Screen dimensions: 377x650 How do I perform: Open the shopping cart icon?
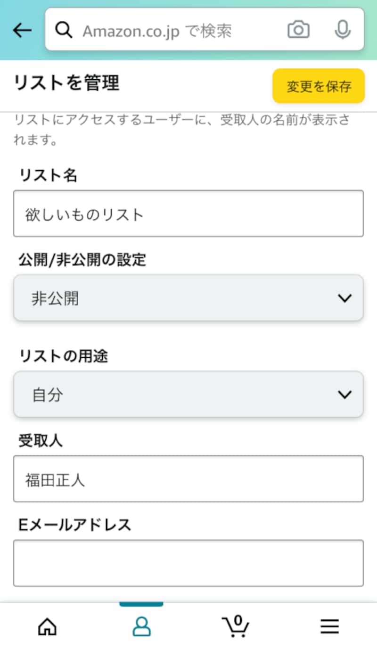236,626
